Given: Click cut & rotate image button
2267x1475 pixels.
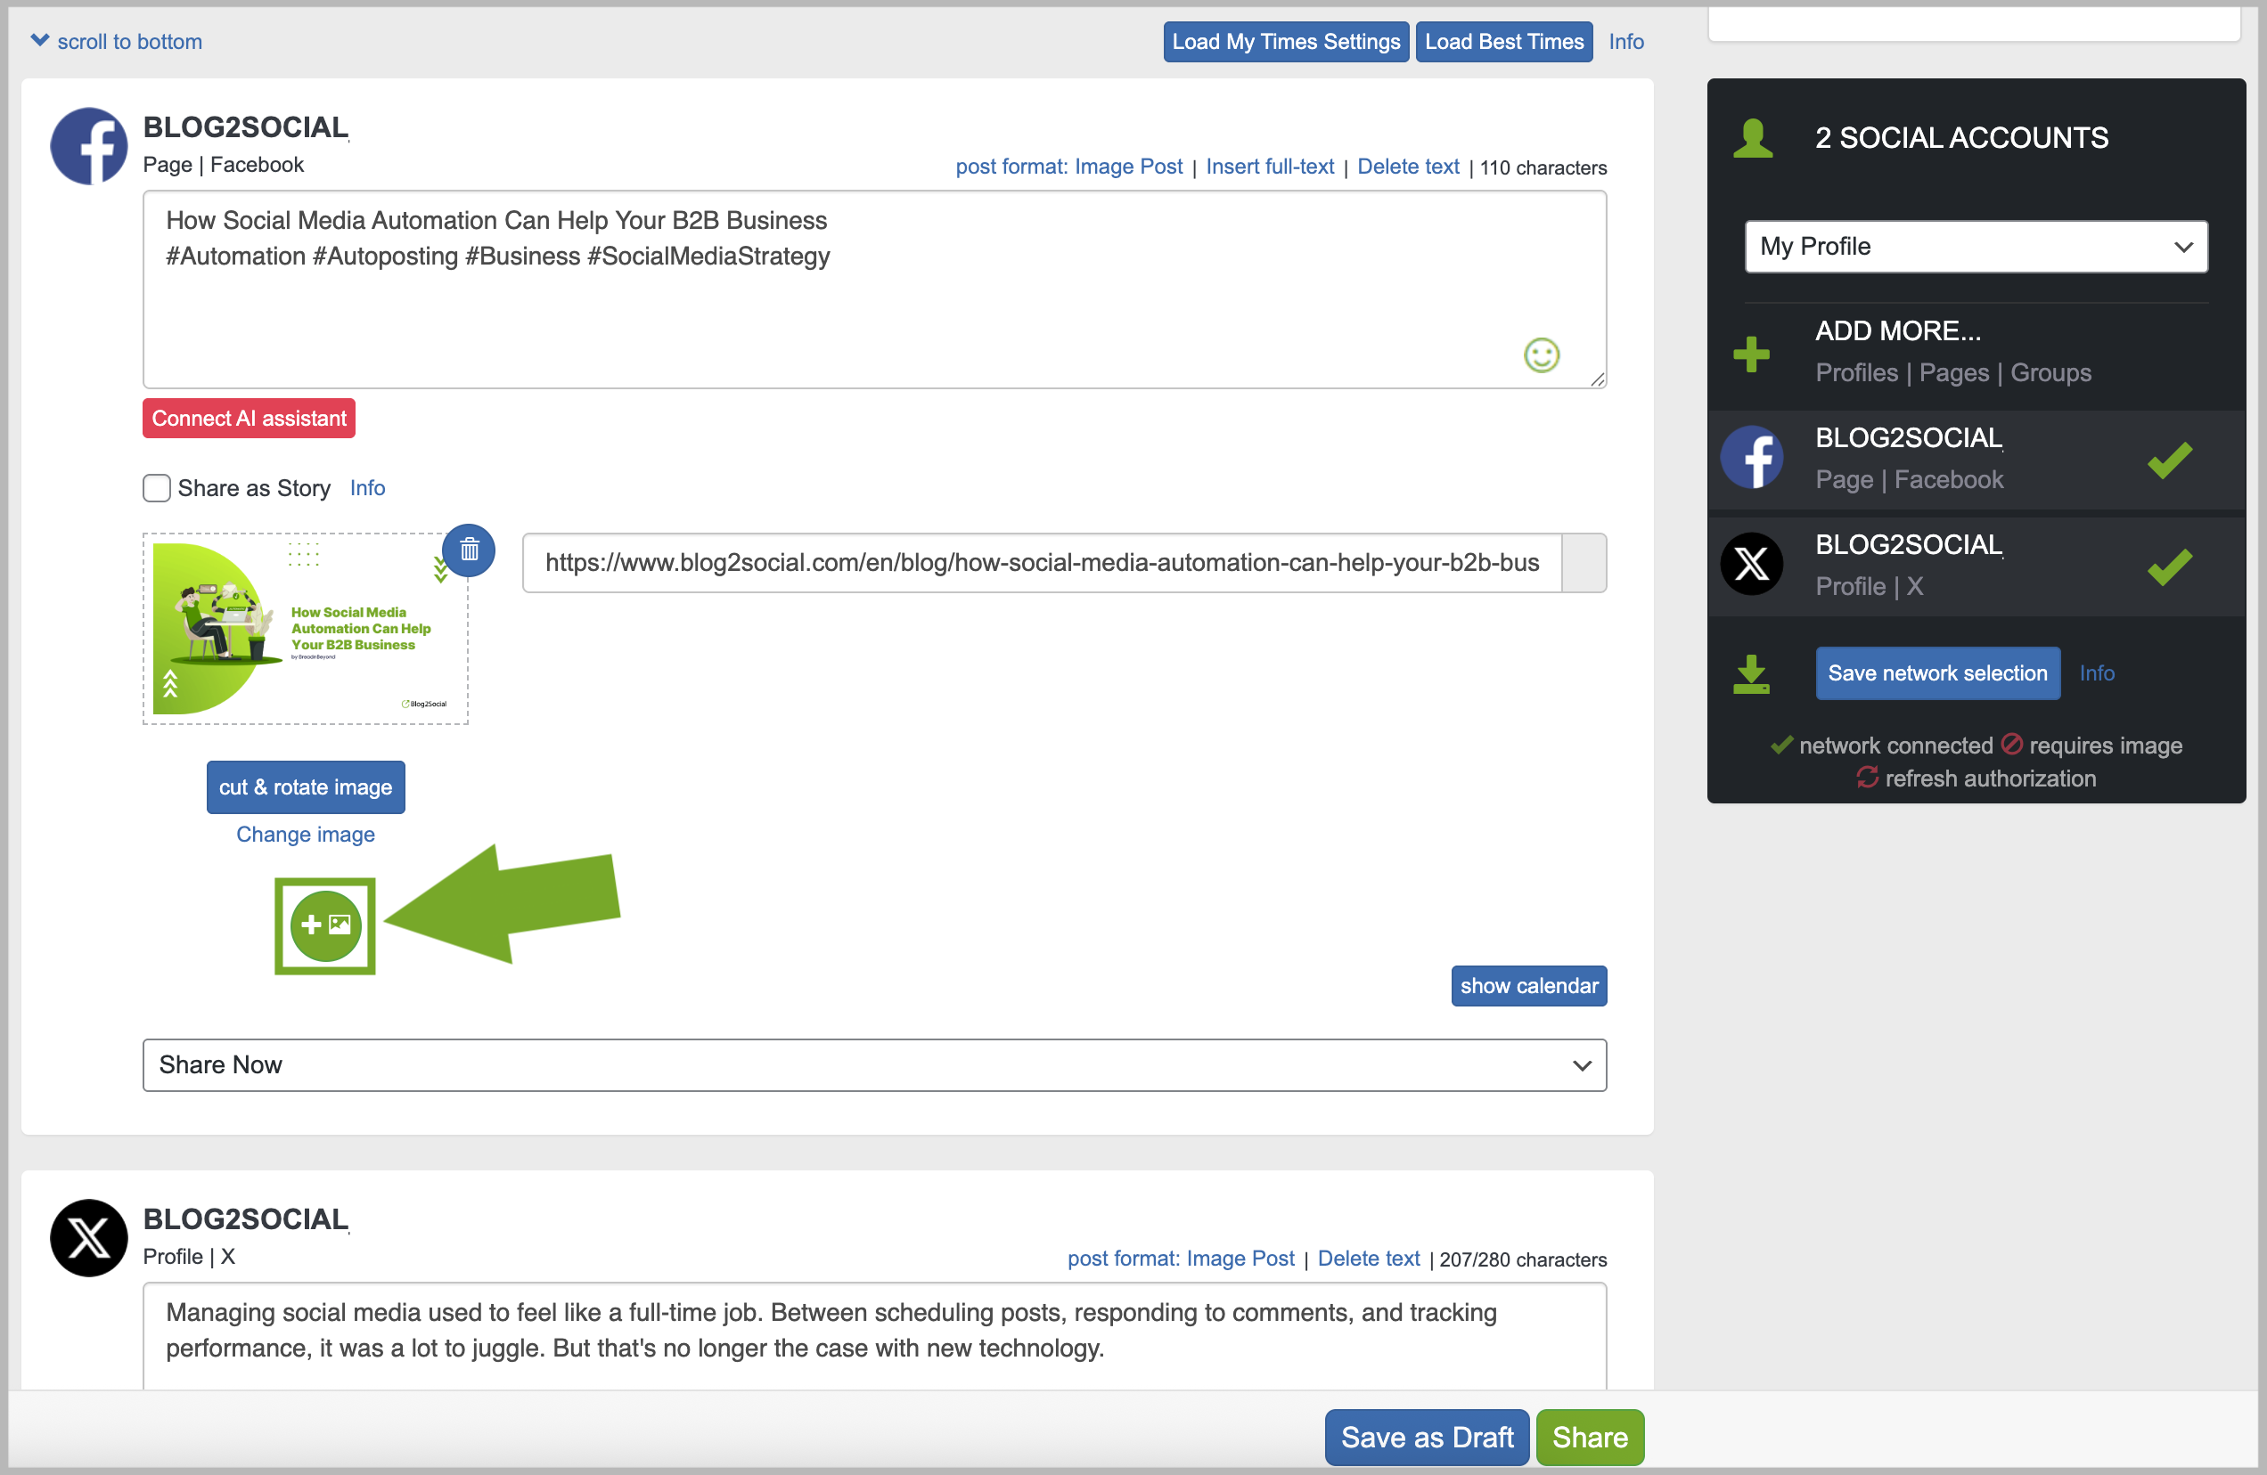Looking at the screenshot, I should (x=306, y=787).
